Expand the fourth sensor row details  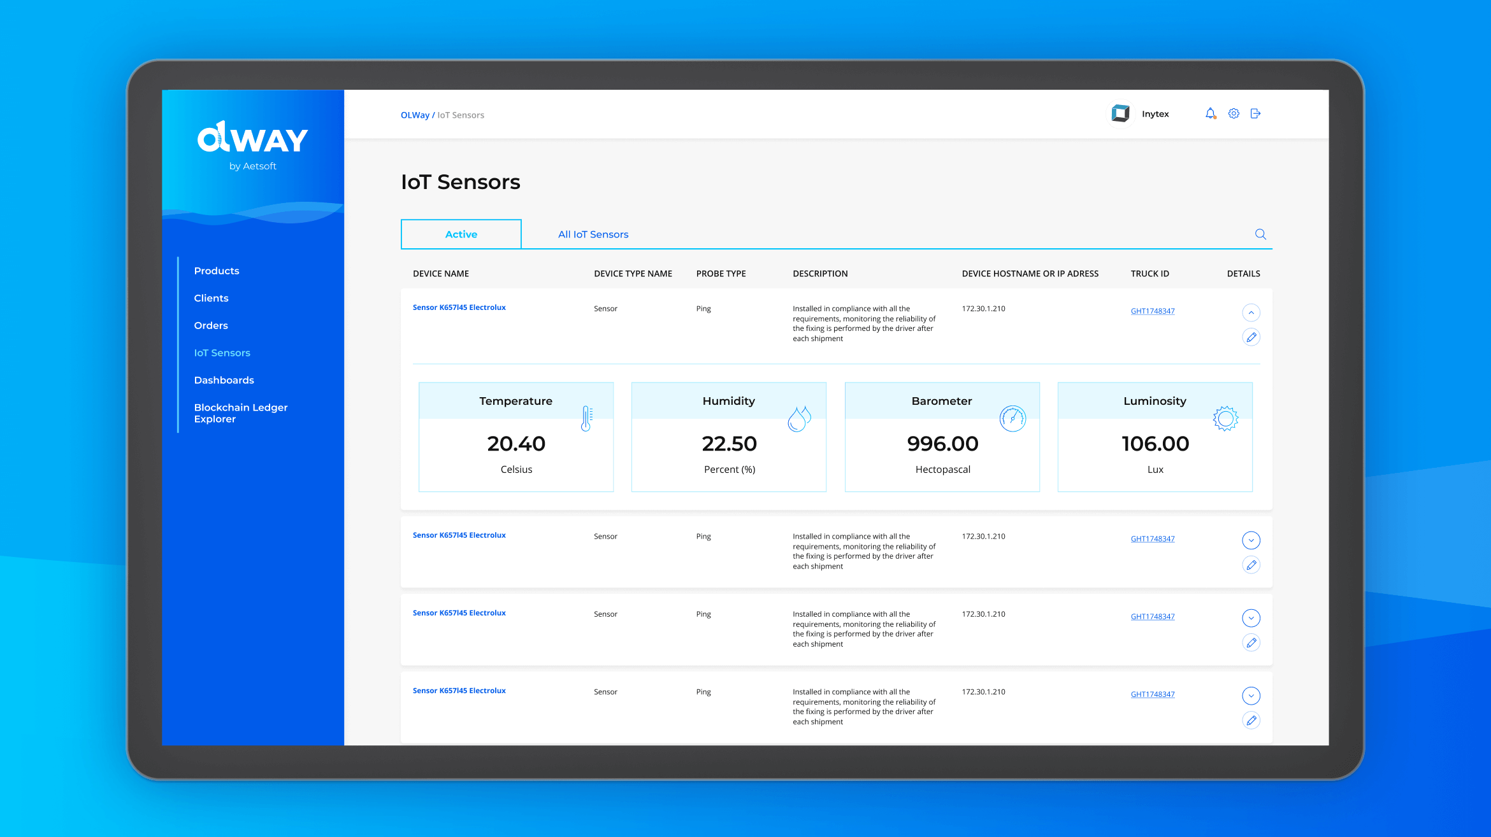tap(1251, 696)
